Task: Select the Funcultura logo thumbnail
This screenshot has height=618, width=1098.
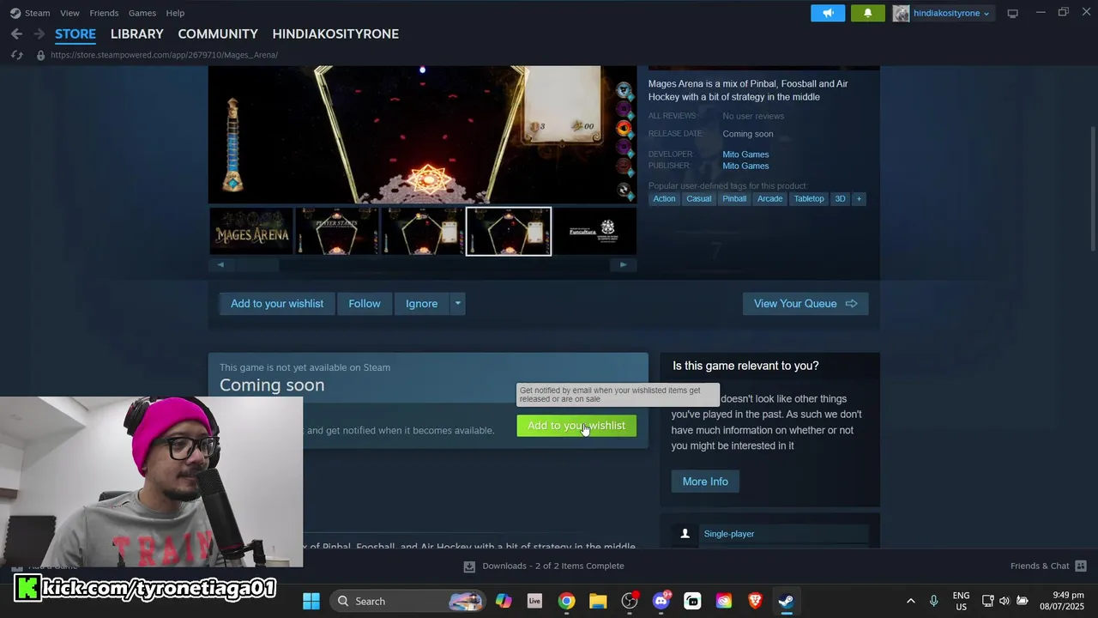Action: [x=595, y=231]
